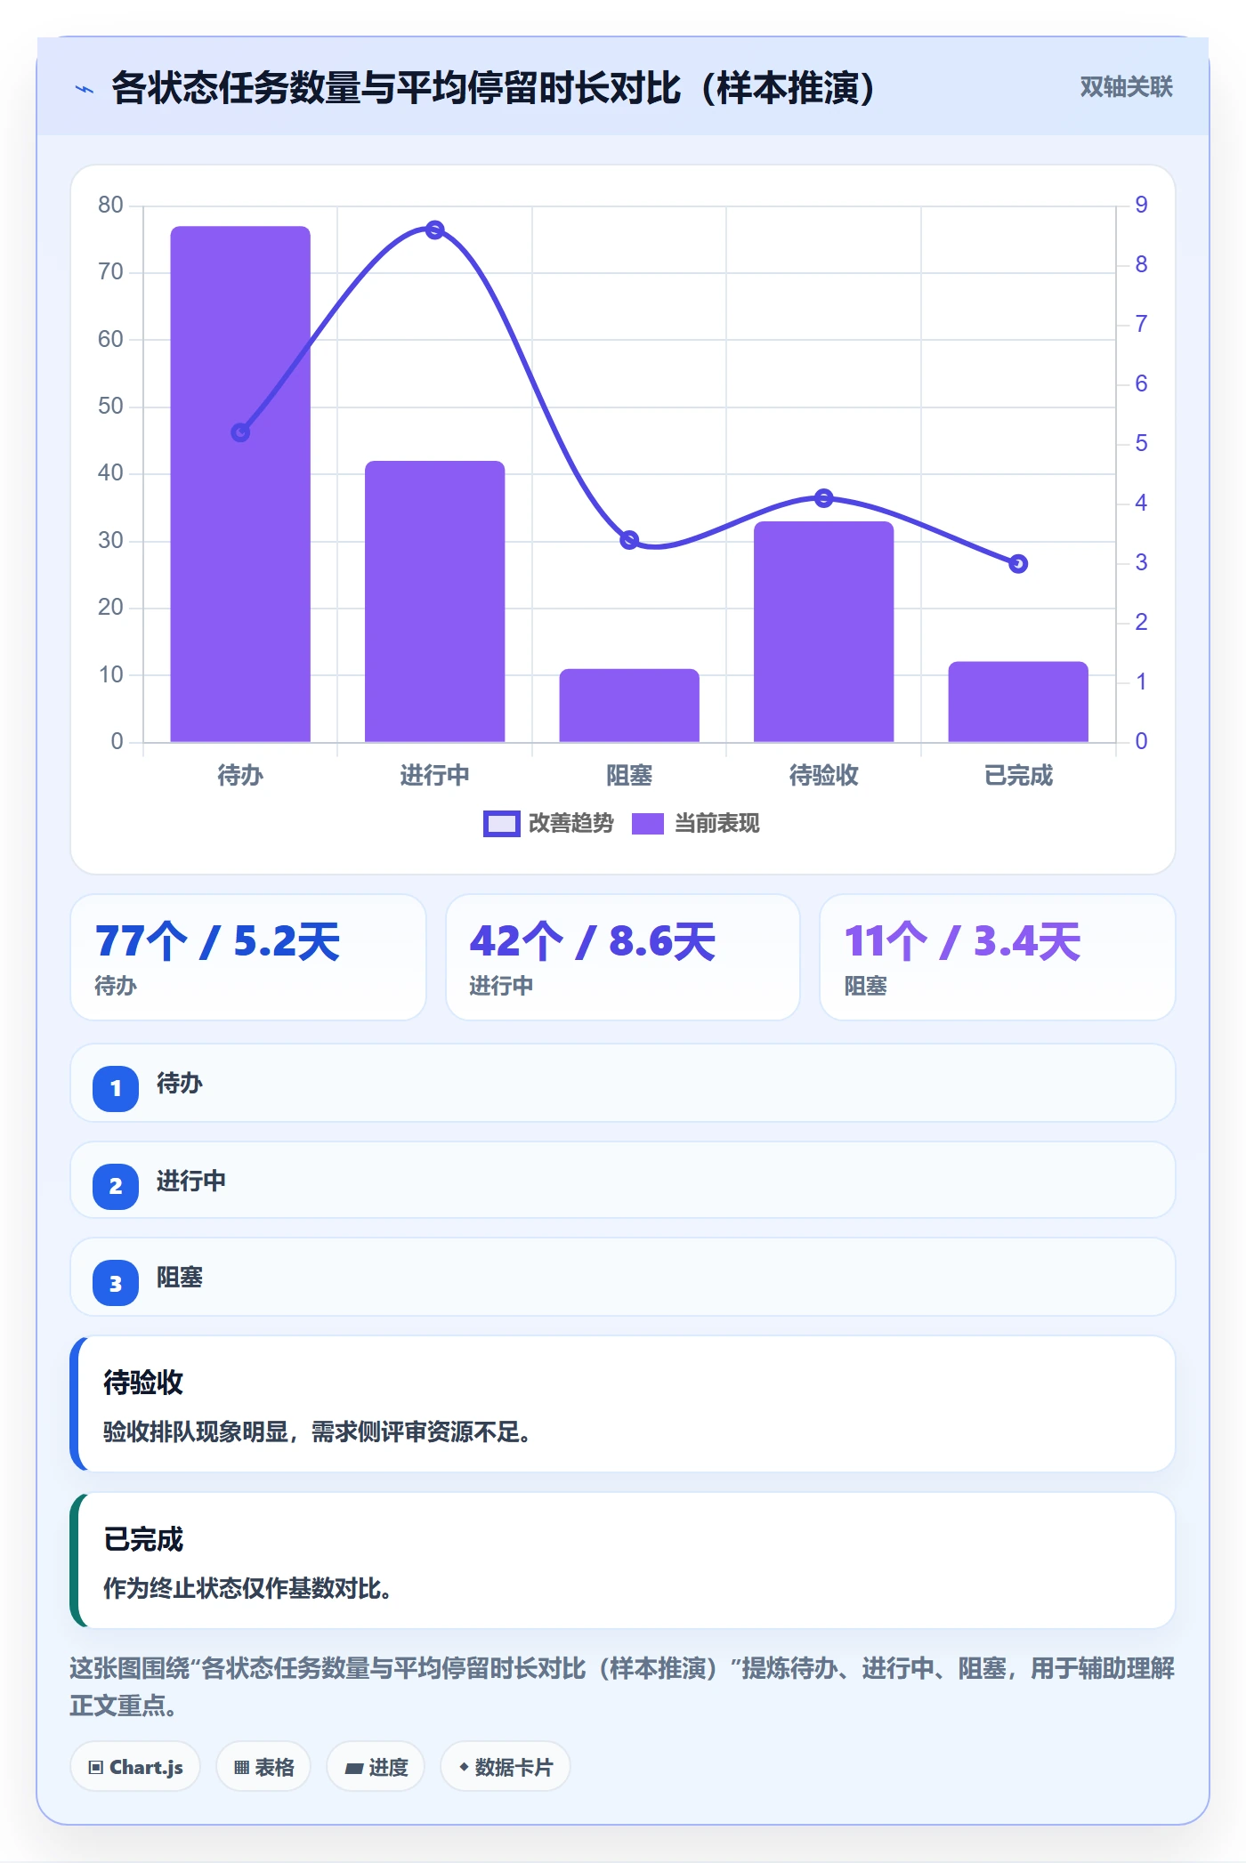
Task: Click the 数据卡片 tag chip
Action: tap(506, 1767)
